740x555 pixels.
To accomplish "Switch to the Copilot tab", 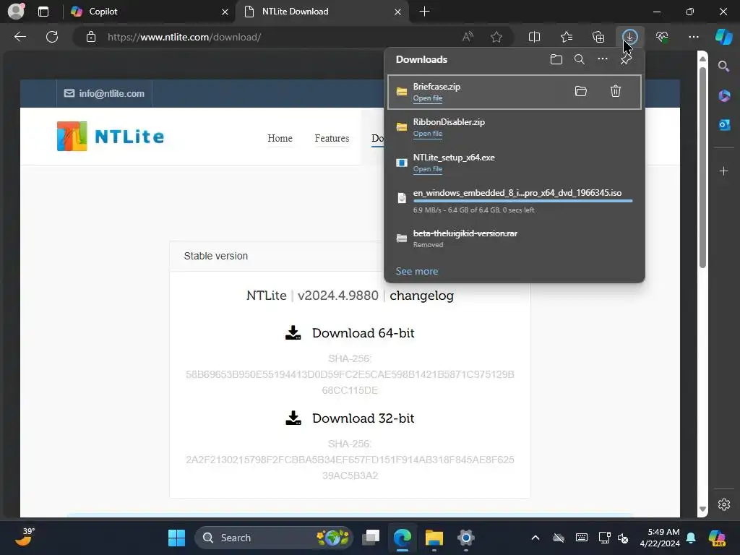I will [x=149, y=12].
